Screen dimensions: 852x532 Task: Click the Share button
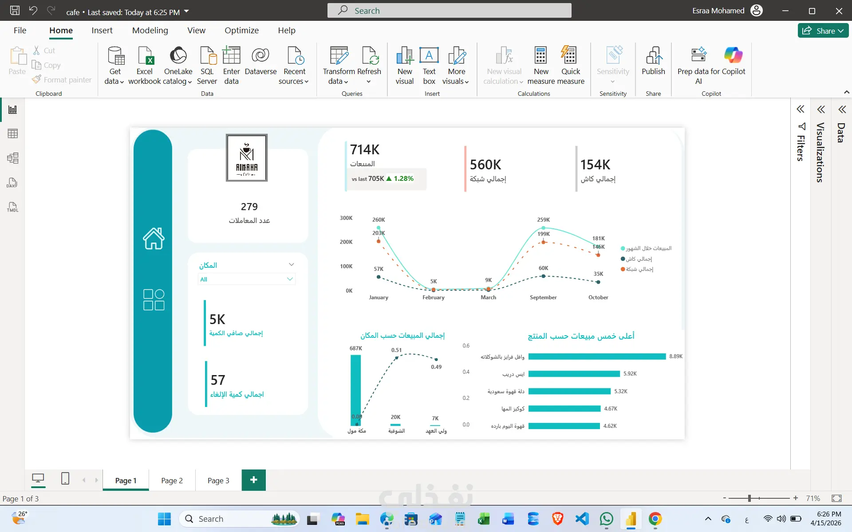pyautogui.click(x=823, y=31)
